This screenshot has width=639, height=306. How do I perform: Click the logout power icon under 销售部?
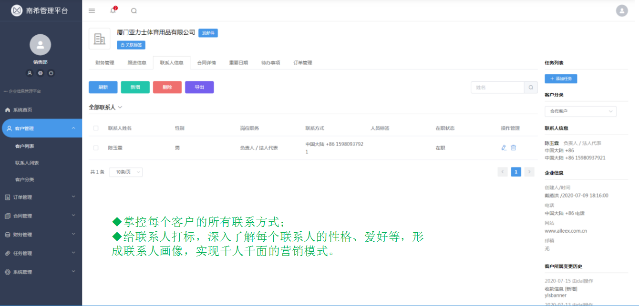coord(51,73)
